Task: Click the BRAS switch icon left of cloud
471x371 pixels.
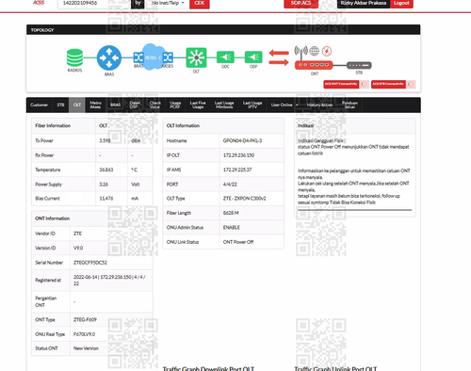Action: tap(138, 57)
